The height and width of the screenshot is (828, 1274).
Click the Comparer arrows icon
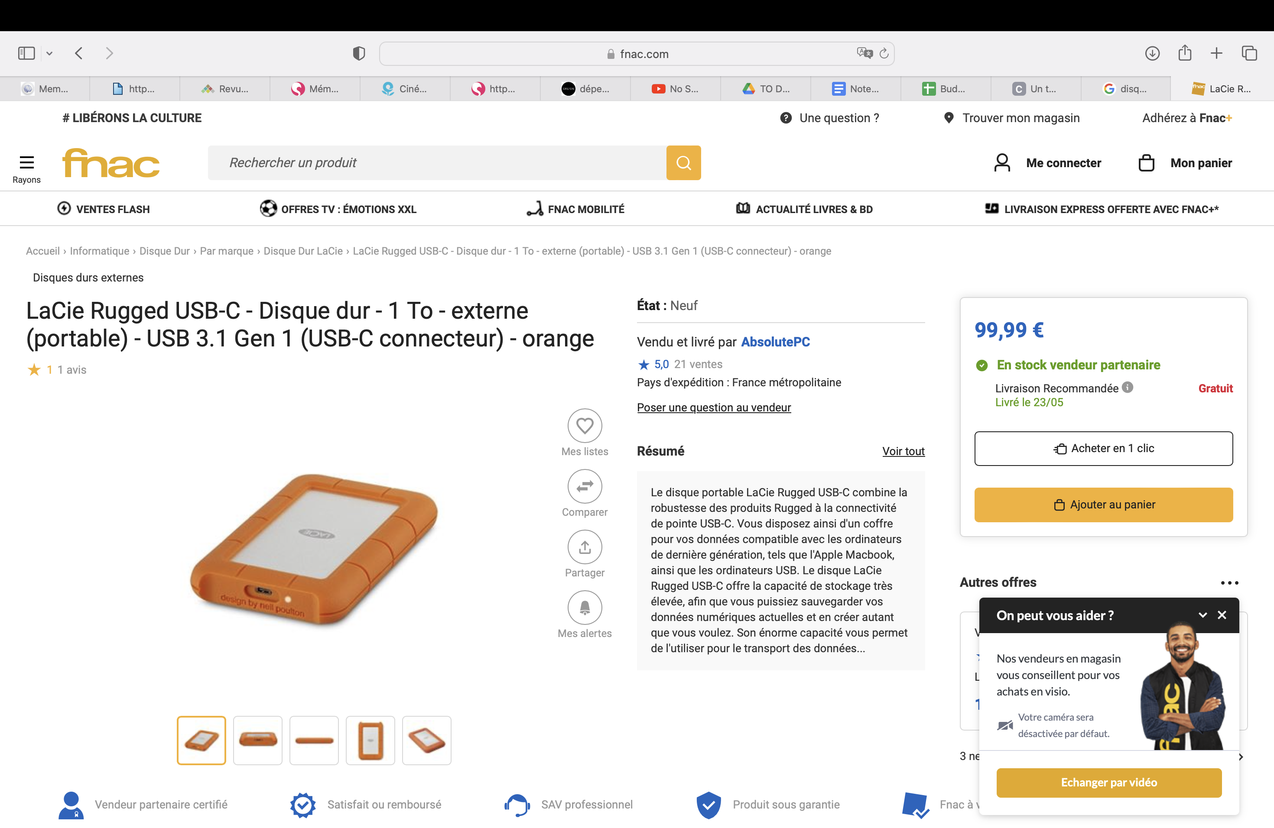coord(585,486)
